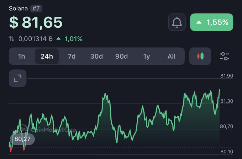
Task: Select the 90d timeframe tab
Action: coord(122,56)
